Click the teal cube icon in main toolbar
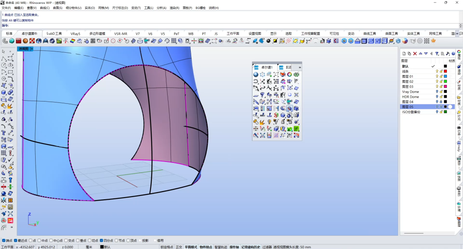This screenshot has width=463, height=249. [12, 41]
